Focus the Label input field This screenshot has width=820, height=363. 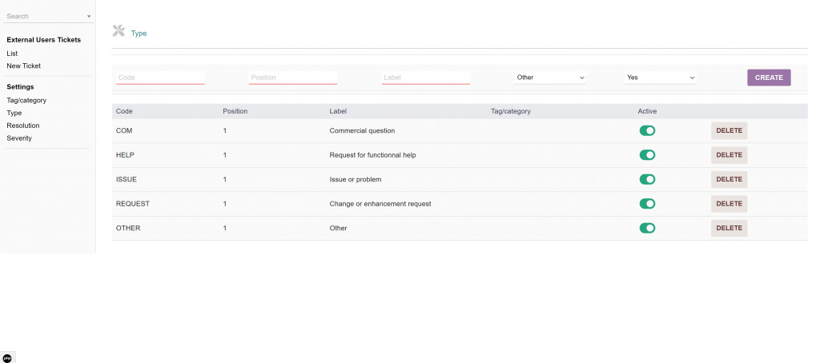coord(426,78)
